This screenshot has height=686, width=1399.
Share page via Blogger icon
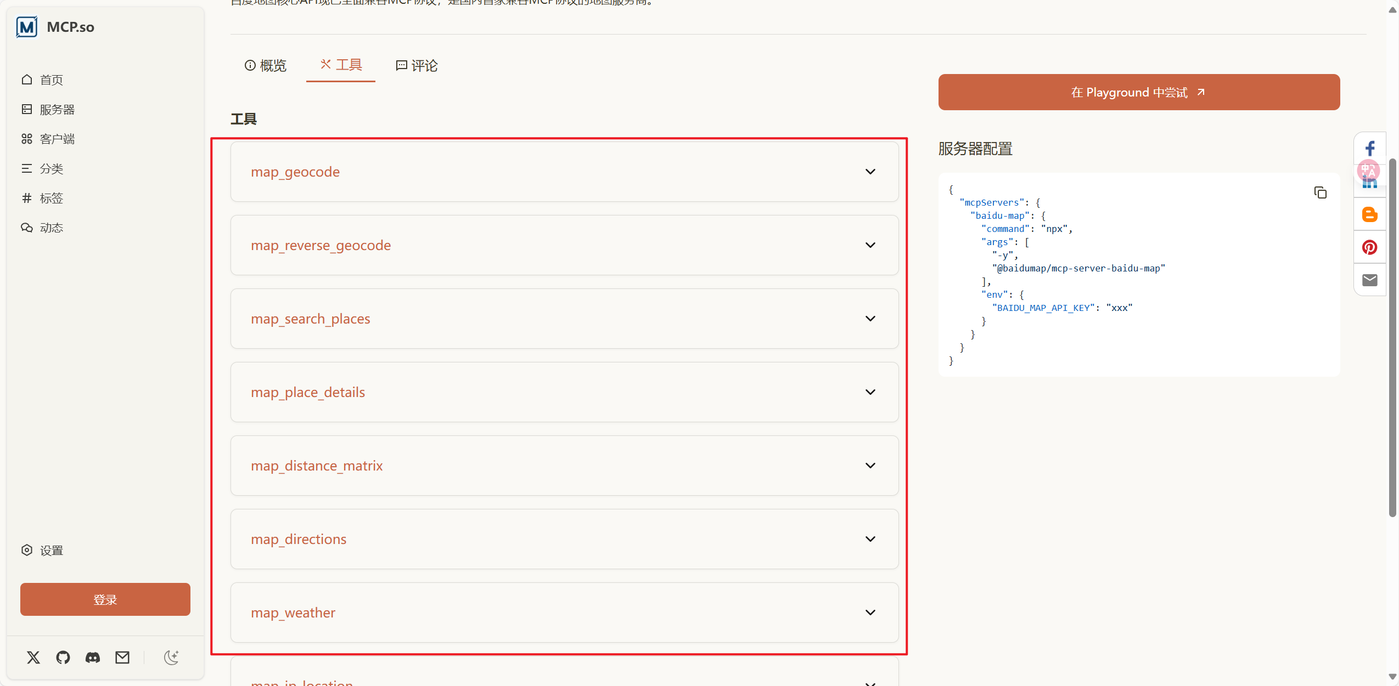click(x=1369, y=214)
